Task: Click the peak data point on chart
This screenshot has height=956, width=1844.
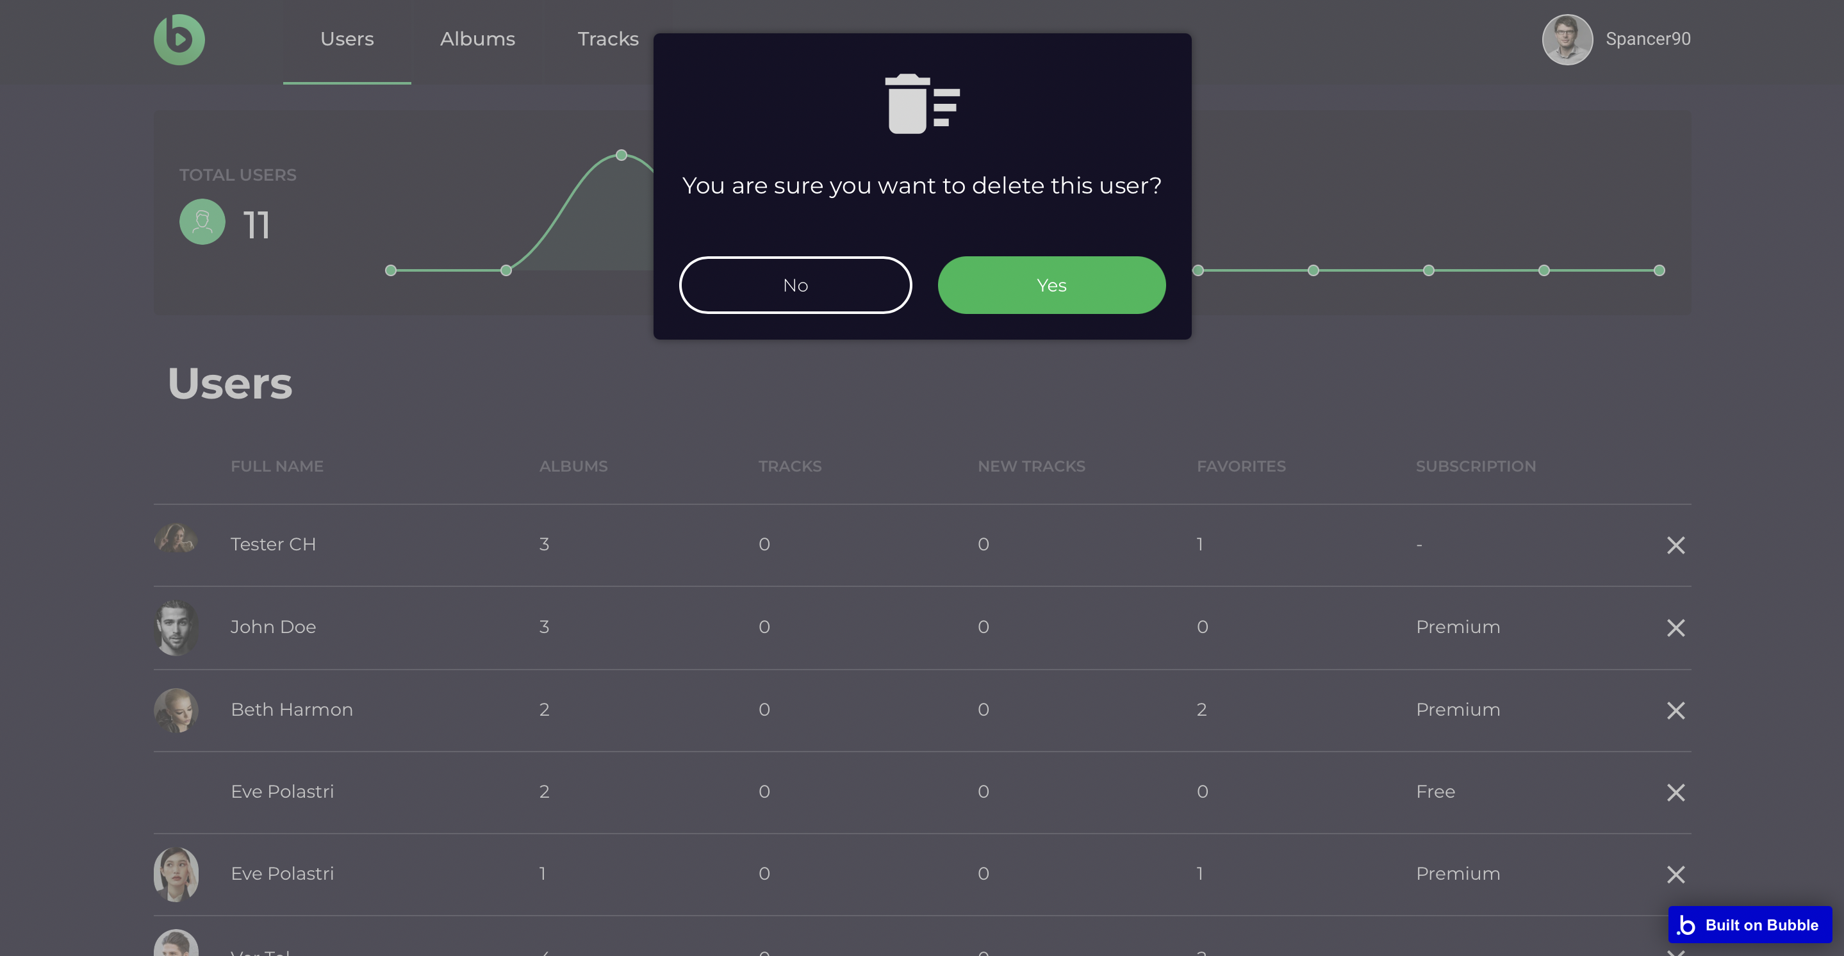Action: pos(622,154)
